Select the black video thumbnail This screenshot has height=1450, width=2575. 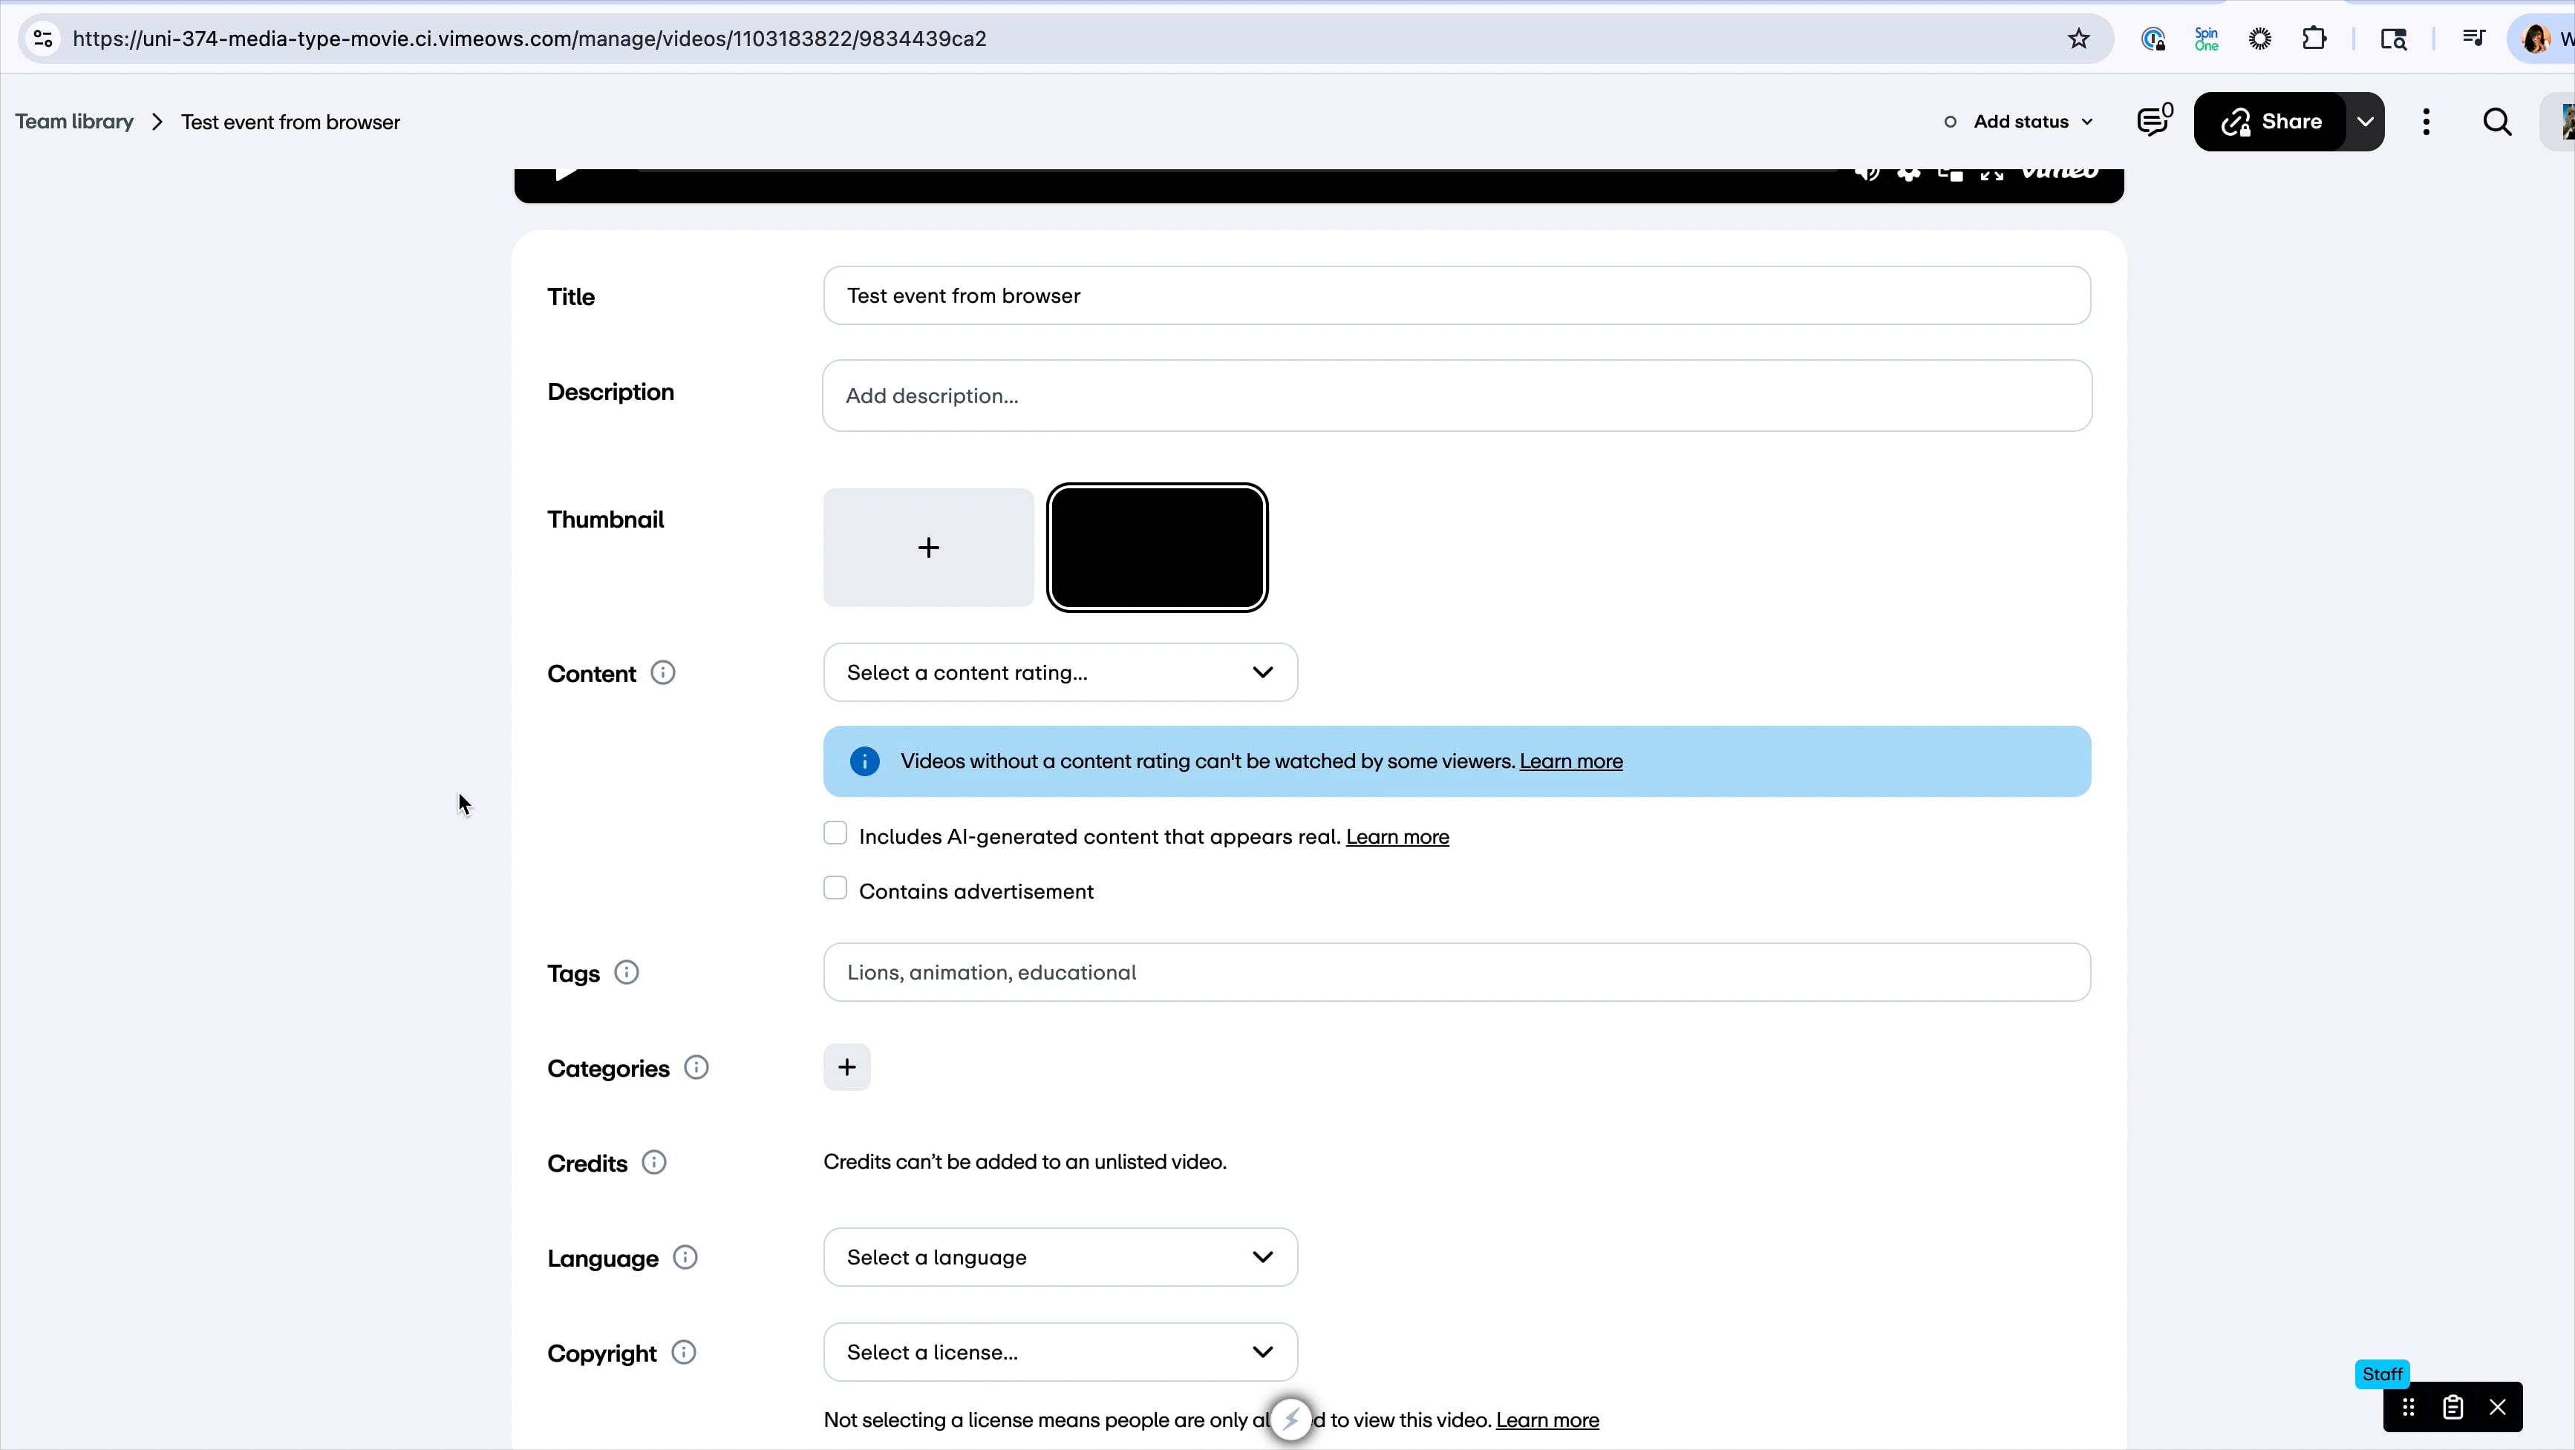1157,548
